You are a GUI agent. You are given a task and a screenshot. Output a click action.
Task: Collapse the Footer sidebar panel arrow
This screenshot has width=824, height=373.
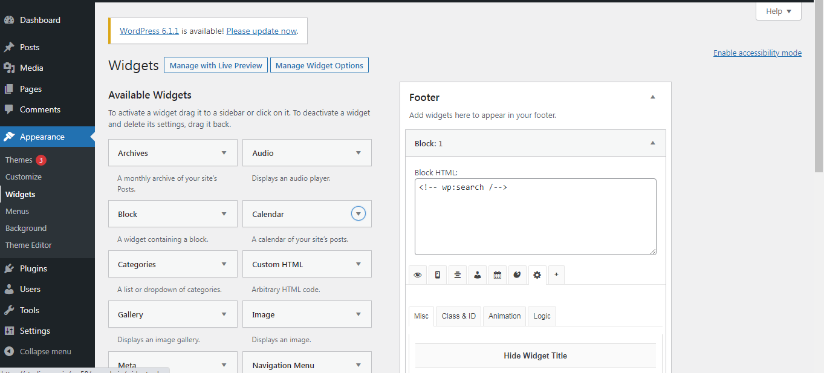653,97
